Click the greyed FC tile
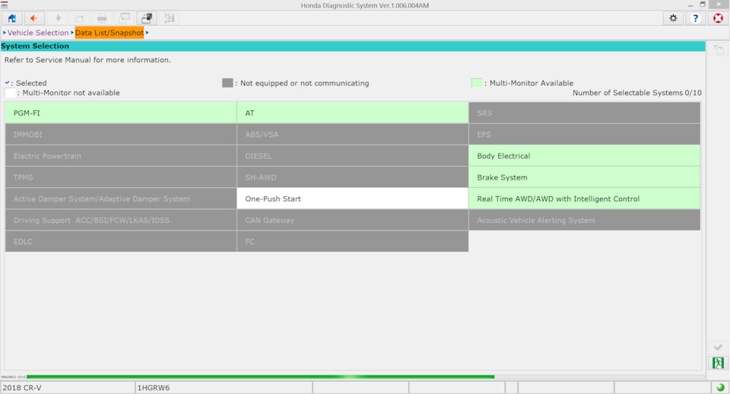Viewport: 730px width, 394px height. 352,242
